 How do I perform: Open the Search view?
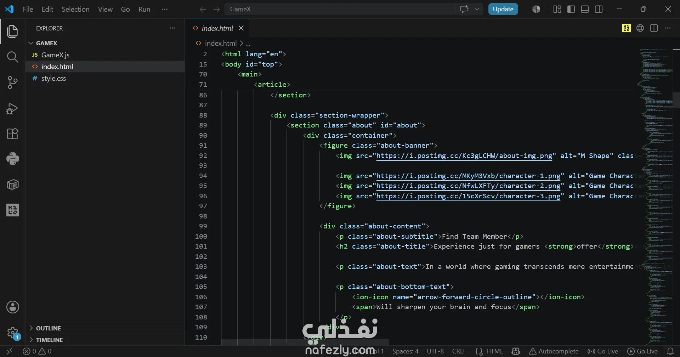(x=12, y=57)
